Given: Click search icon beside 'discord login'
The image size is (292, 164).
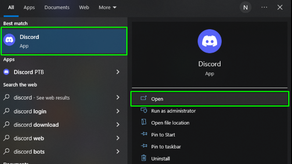Looking at the screenshot, I should click(6, 111).
